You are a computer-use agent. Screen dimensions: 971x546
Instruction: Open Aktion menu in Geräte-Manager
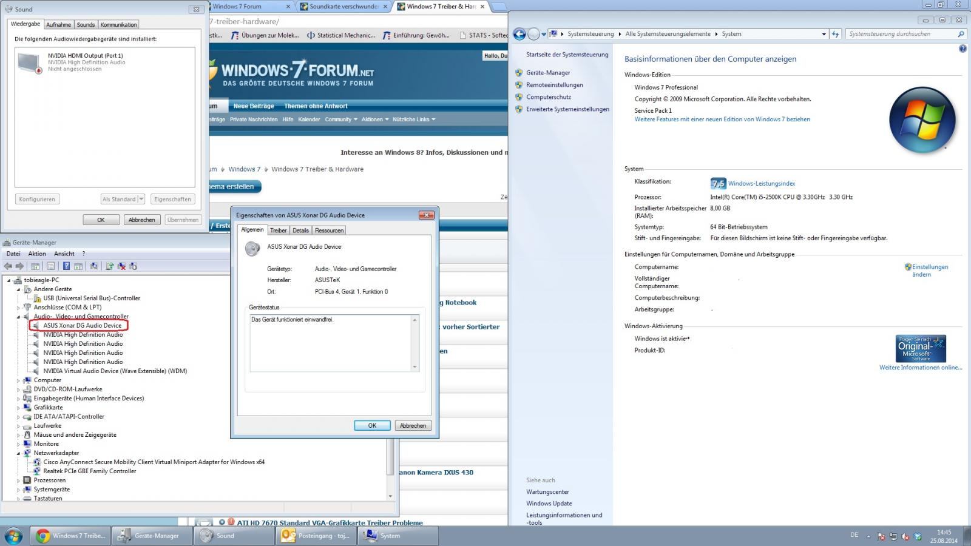point(36,254)
